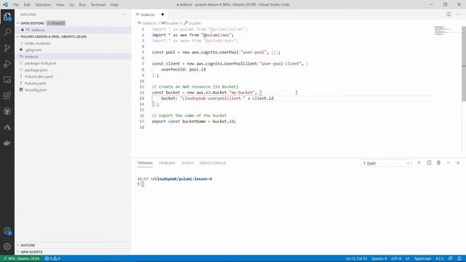The image size is (466, 262).
Task: Maximize the panel size arrow
Action: (x=449, y=163)
